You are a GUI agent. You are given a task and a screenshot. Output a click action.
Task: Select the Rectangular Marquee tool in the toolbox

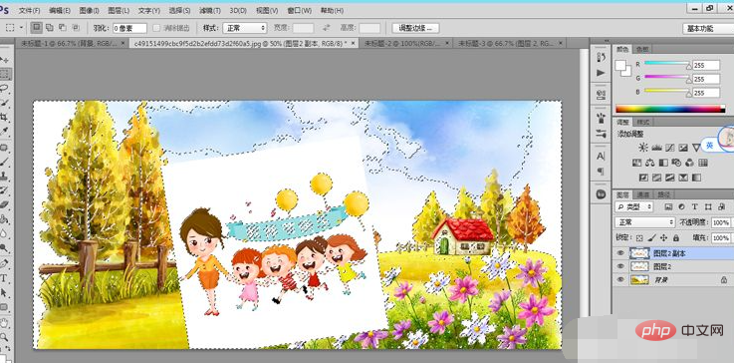point(5,74)
